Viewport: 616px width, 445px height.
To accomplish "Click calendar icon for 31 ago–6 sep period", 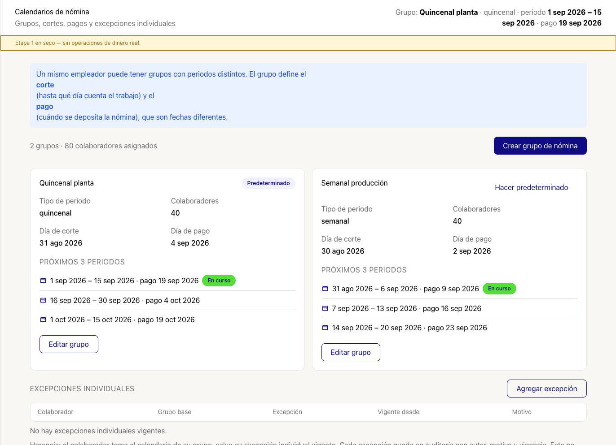I will pyautogui.click(x=325, y=289).
